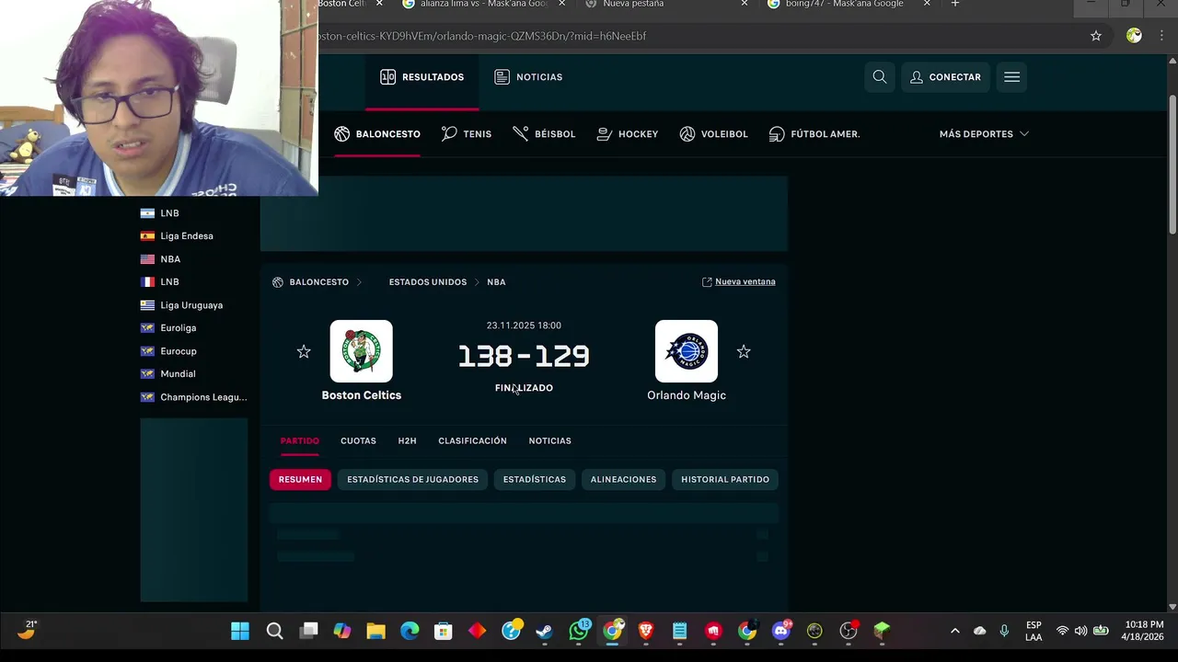This screenshot has height=662, width=1178.
Task: Select the PARTIDO tab
Action: click(300, 441)
